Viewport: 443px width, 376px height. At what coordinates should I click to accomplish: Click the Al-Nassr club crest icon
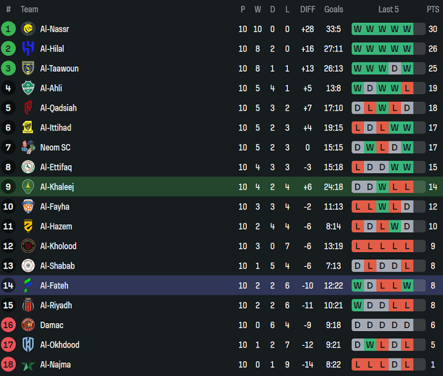(x=28, y=29)
